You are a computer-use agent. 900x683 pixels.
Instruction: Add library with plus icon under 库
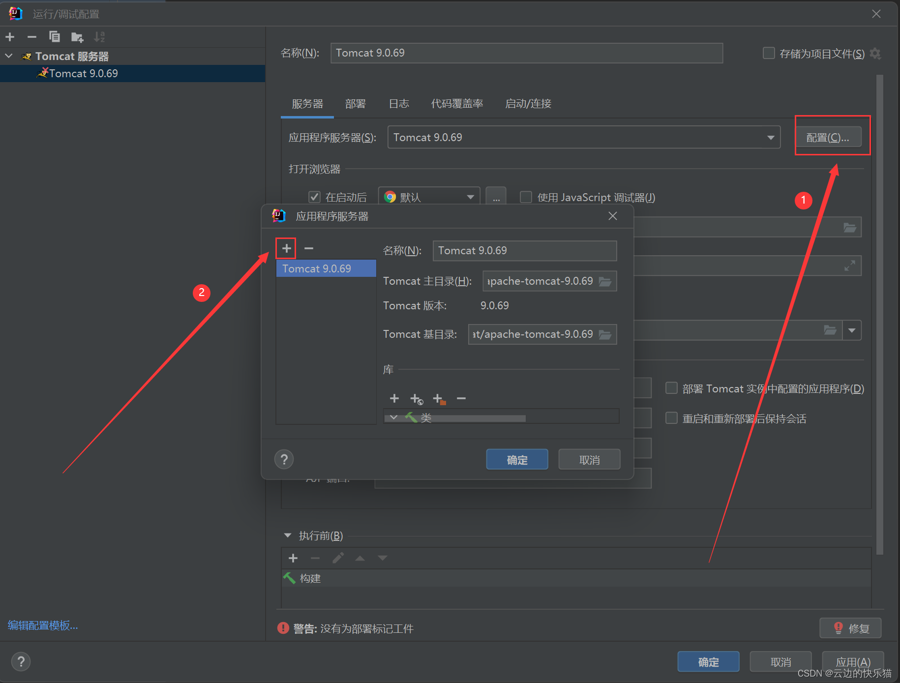394,398
